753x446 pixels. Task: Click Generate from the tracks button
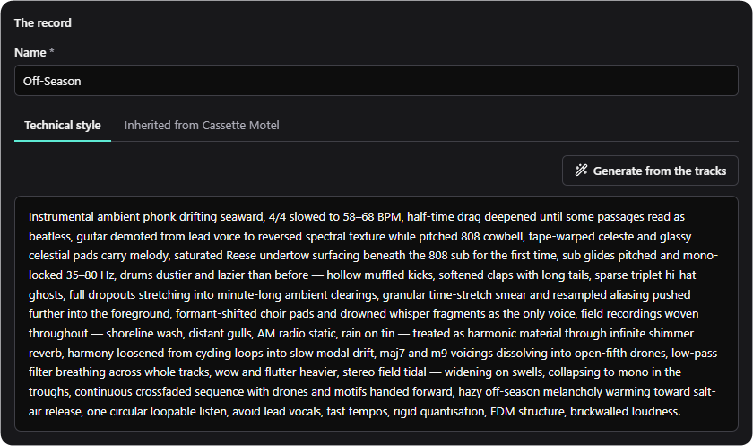click(x=650, y=171)
